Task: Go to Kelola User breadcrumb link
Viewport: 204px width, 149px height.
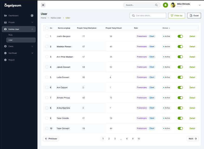Action: [x=56, y=18]
